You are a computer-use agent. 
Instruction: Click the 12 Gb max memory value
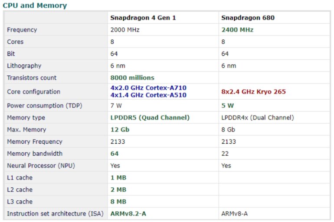coord(120,129)
